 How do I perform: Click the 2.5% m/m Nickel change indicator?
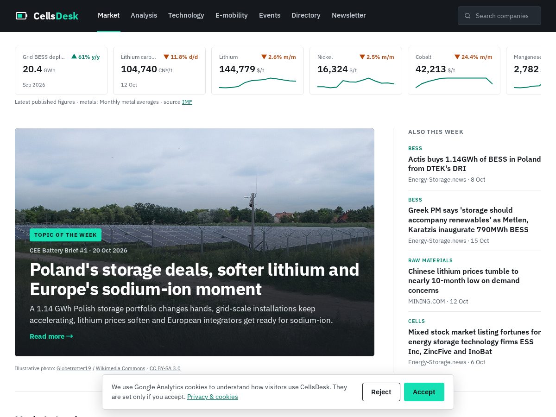pos(377,57)
